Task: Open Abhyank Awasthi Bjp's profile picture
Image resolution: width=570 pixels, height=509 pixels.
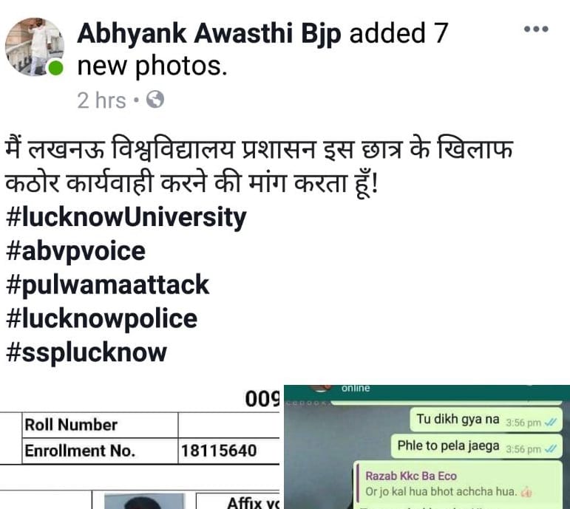Action: click(x=35, y=47)
